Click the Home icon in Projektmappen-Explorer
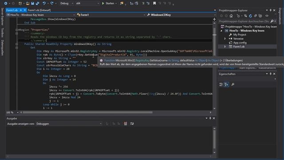The image size is (284, 160). (x=231, y=16)
